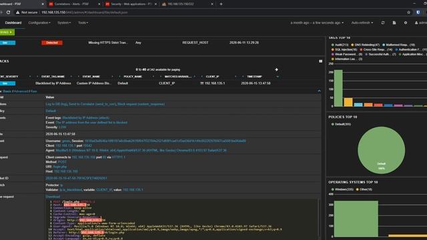Sort by EVENT_TAG.NAME column header
The width and height of the screenshot is (427, 240).
pos(53,77)
